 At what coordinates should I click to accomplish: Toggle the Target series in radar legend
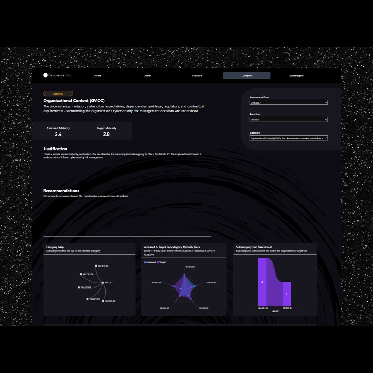[162, 263]
